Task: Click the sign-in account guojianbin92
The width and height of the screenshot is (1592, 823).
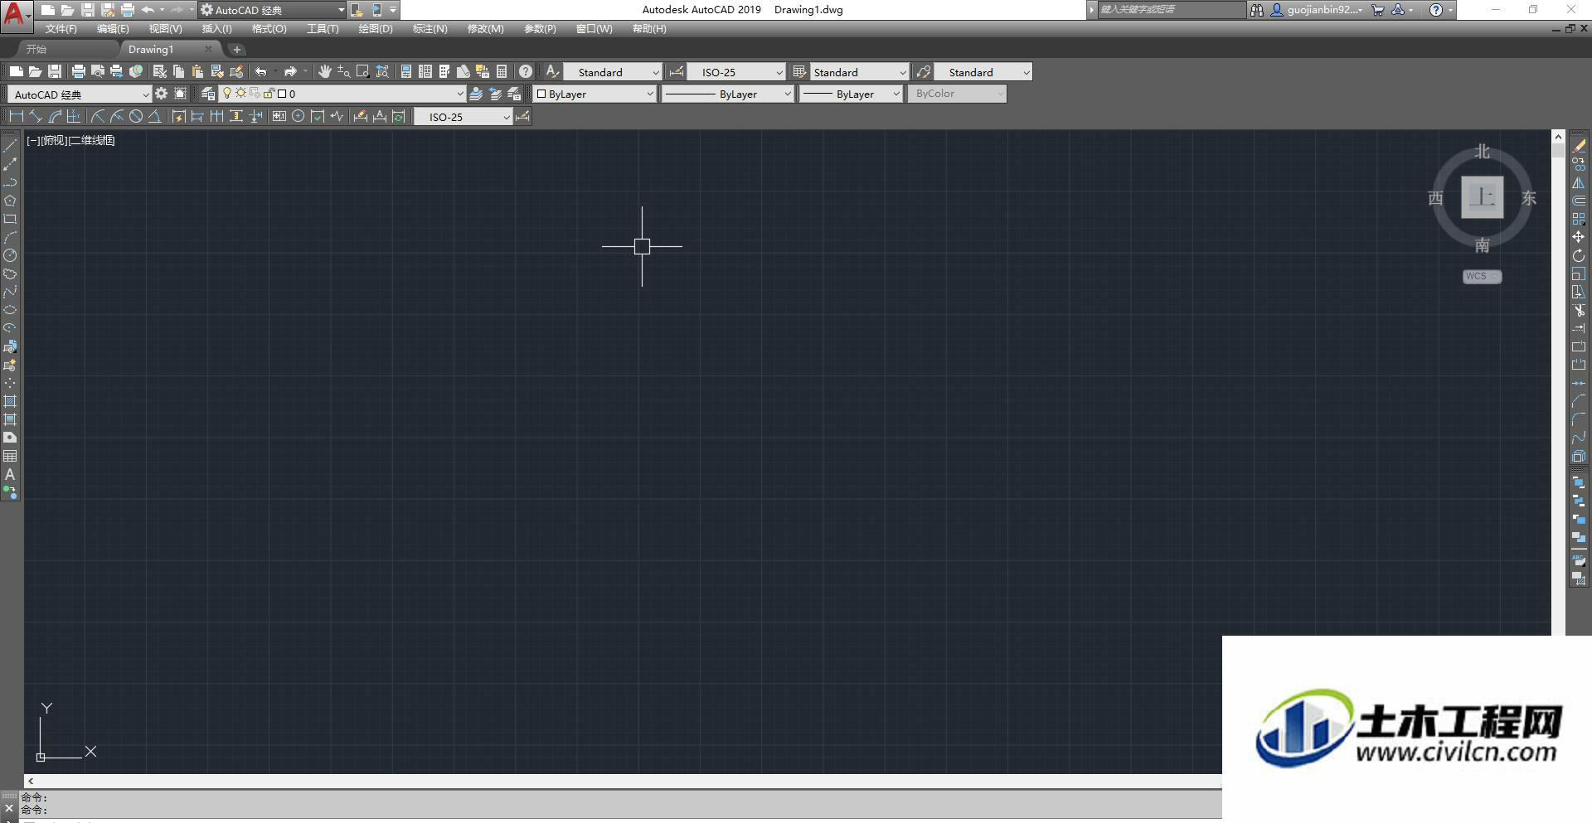Action: 1317,10
